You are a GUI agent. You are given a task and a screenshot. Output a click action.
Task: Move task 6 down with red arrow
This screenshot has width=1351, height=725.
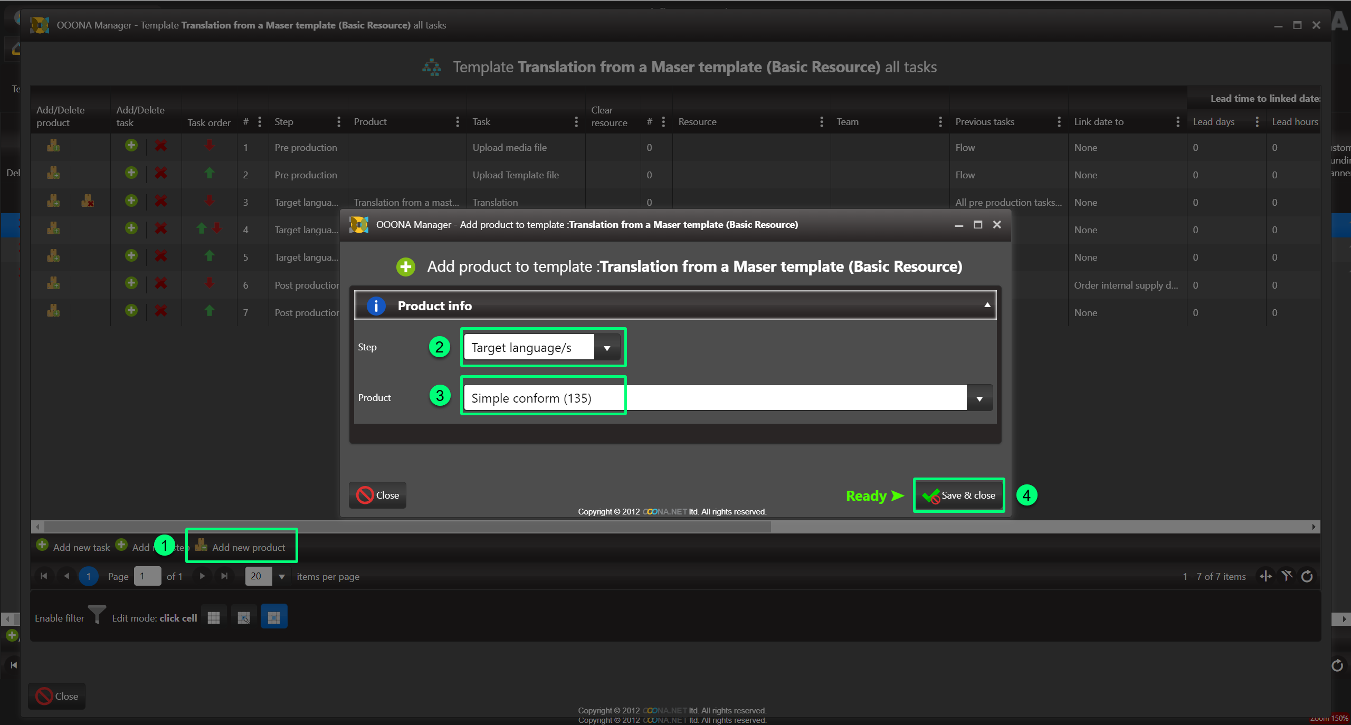[210, 283]
